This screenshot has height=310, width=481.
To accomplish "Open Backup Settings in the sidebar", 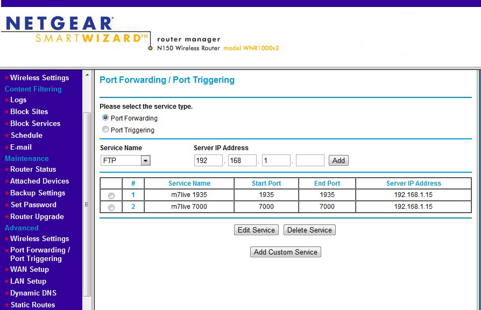I will [x=38, y=193].
